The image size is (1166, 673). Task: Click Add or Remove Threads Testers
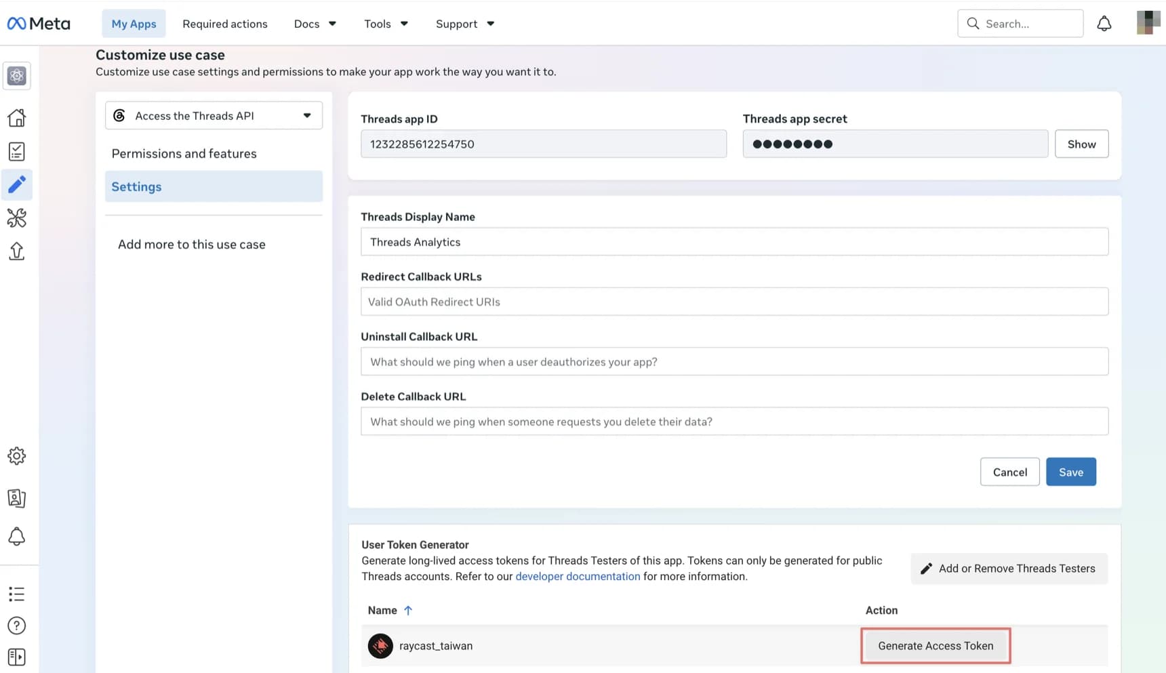(x=1009, y=569)
